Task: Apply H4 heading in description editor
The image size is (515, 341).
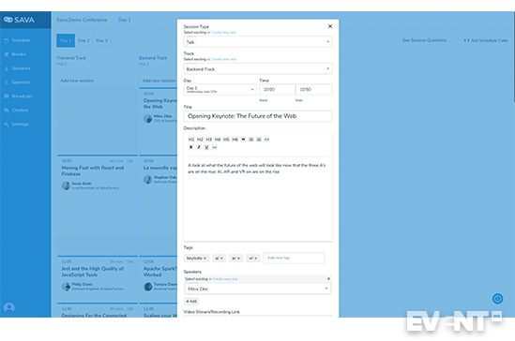Action: pyautogui.click(x=218, y=140)
